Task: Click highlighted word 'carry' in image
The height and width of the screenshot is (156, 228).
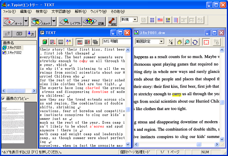Action: 177,94
